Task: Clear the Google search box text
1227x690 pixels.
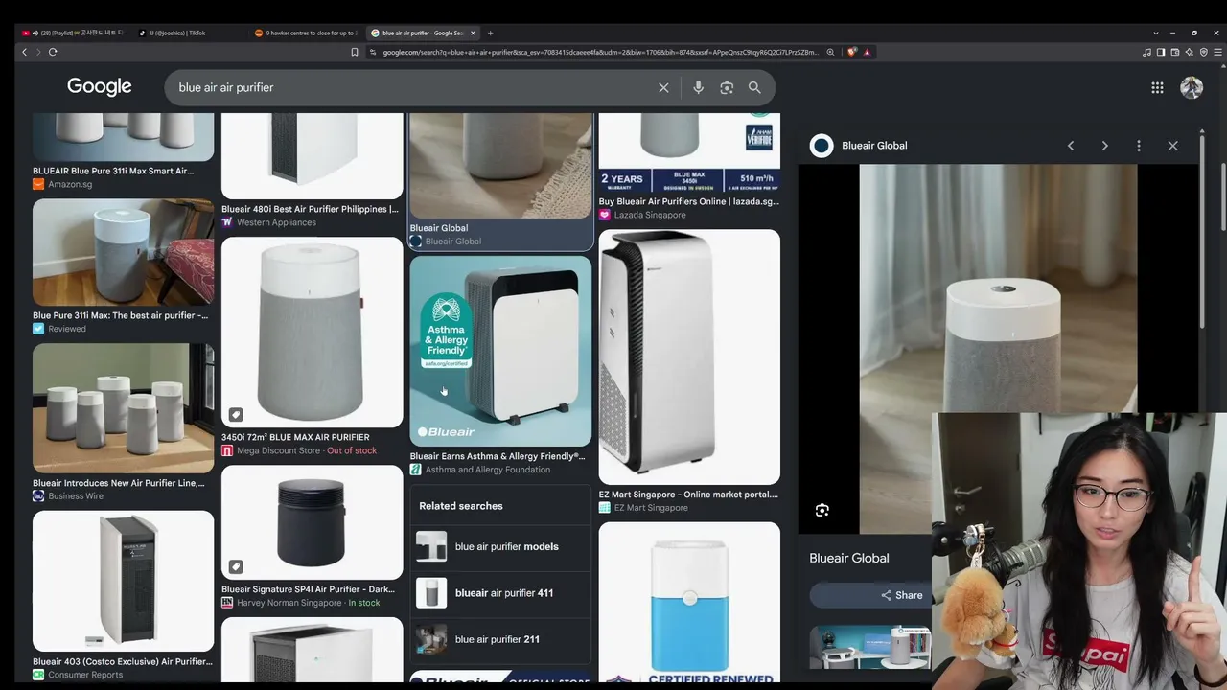Action: click(663, 87)
